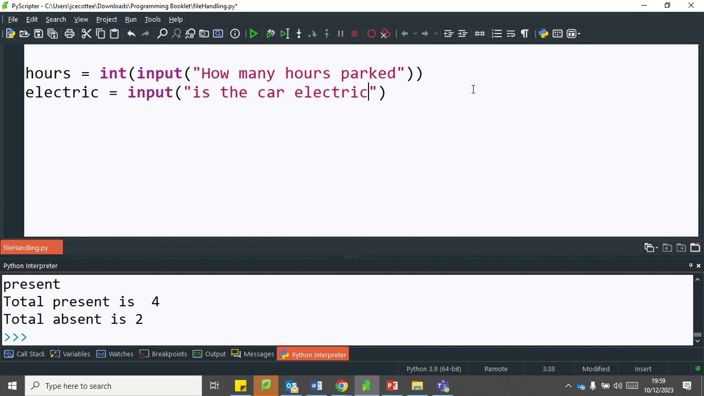Image resolution: width=704 pixels, height=396 pixels.
Task: Open the Replace text tool
Action: pyautogui.click(x=190, y=34)
